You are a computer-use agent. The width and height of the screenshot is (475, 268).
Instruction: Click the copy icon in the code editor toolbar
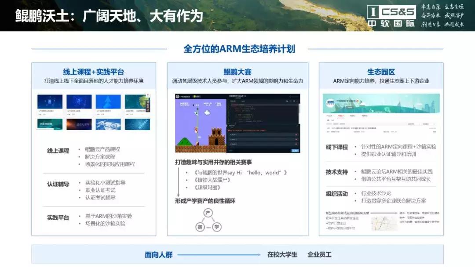coord(288,101)
